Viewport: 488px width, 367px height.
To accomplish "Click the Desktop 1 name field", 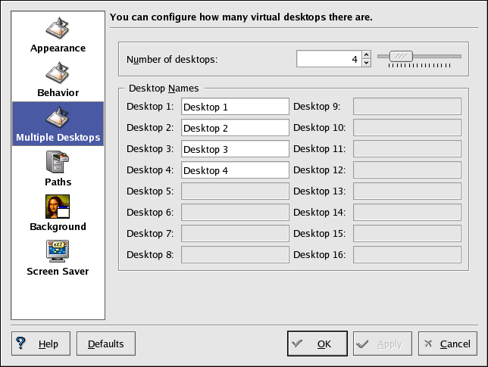I will click(235, 107).
